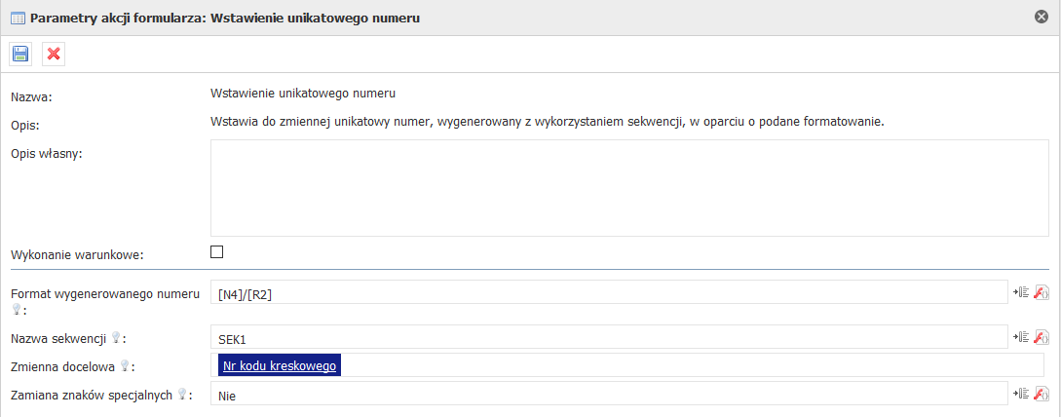The width and height of the screenshot is (1061, 417).
Task: Close the Parametry akcji formularza dialog
Action: tap(1042, 18)
